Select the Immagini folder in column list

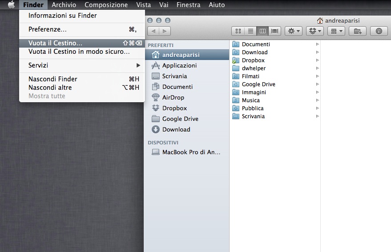tap(275, 92)
